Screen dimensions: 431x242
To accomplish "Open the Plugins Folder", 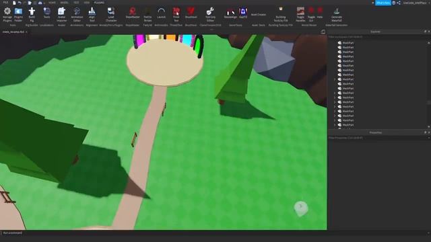I will (x=18, y=15).
